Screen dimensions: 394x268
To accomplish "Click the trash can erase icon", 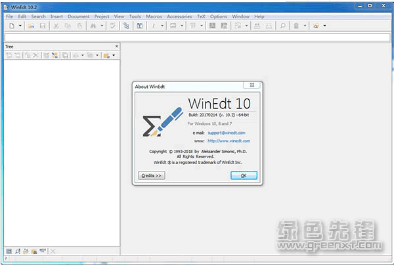I will click(297, 26).
